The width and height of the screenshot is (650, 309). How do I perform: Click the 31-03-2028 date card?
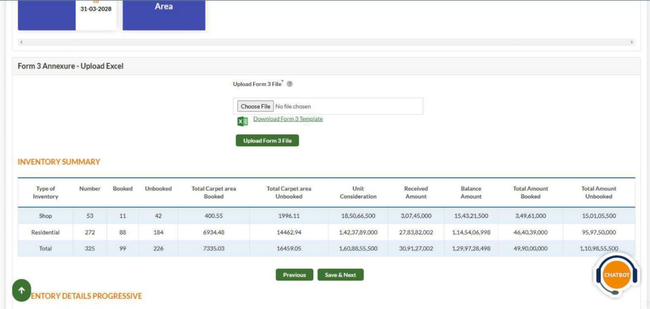click(96, 13)
